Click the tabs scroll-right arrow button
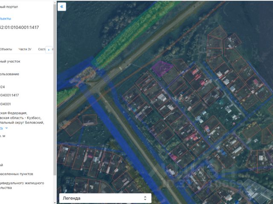The image size is (273, 204). 49,50
